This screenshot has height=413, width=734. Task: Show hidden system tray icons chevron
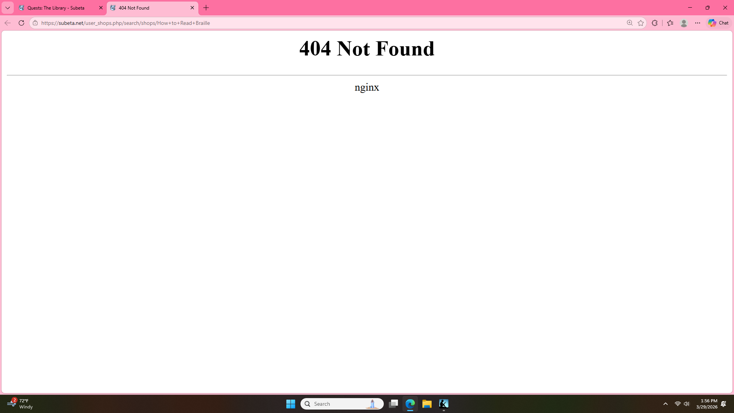665,404
